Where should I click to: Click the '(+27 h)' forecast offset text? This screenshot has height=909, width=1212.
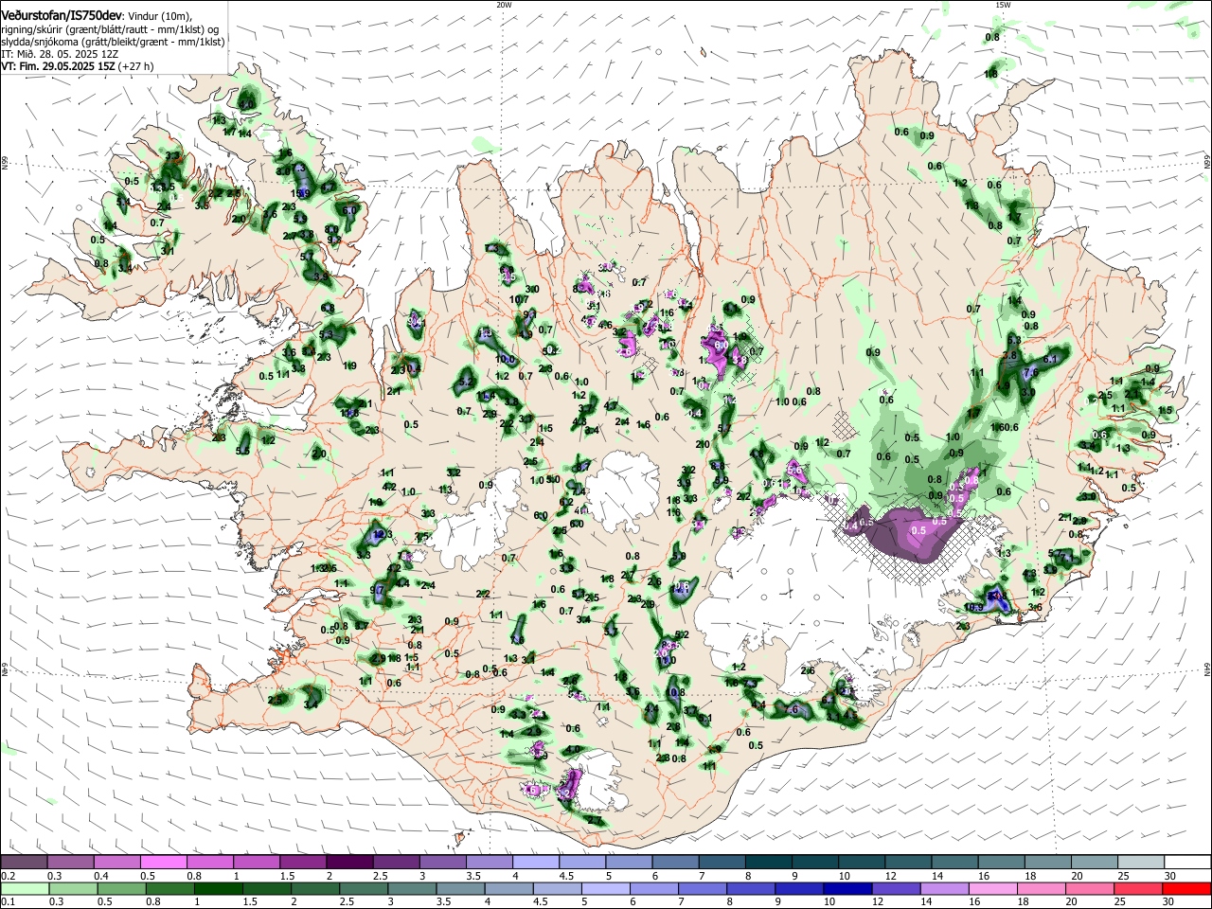click(136, 66)
